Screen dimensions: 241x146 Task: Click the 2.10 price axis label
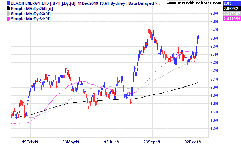[214, 79]
